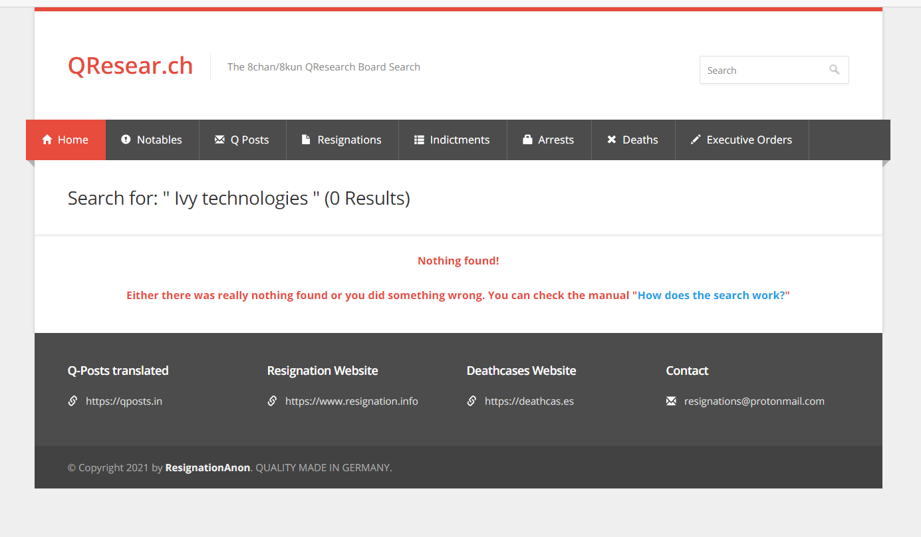
Task: Open the Deaths menu item
Action: (x=633, y=140)
